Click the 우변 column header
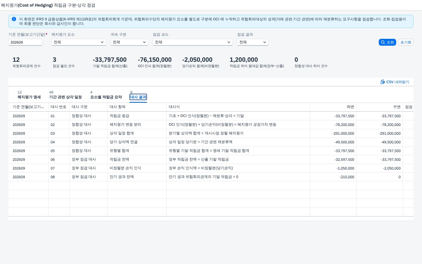This screenshot has height=264, width=422. 380,107
